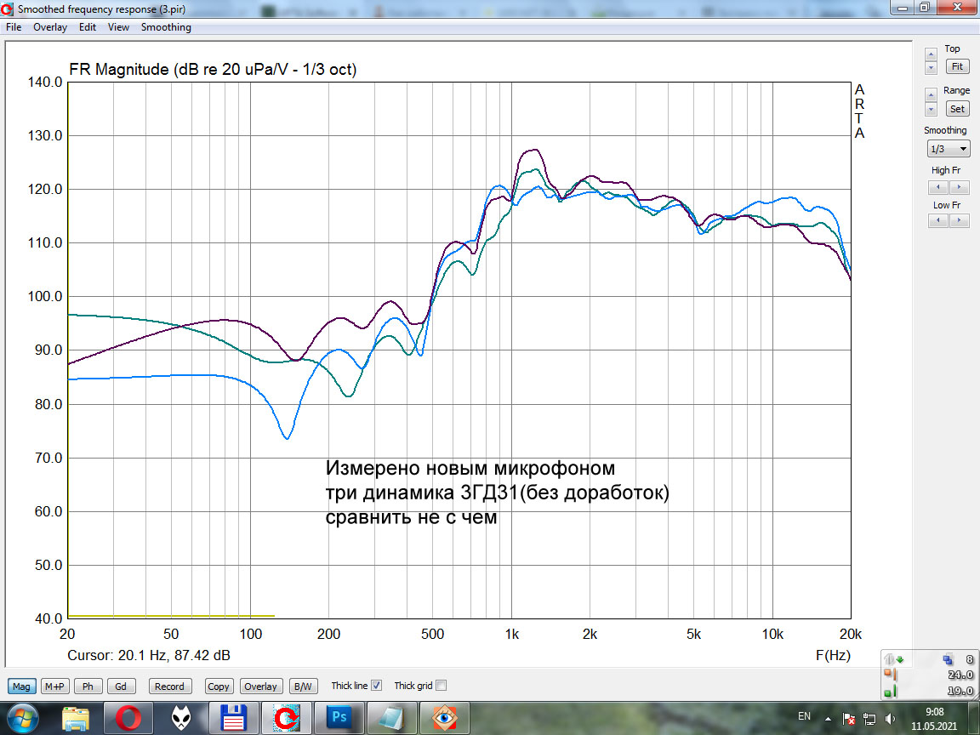The height and width of the screenshot is (735, 980).
Task: Click the Fit button under Top
Action: [958, 66]
